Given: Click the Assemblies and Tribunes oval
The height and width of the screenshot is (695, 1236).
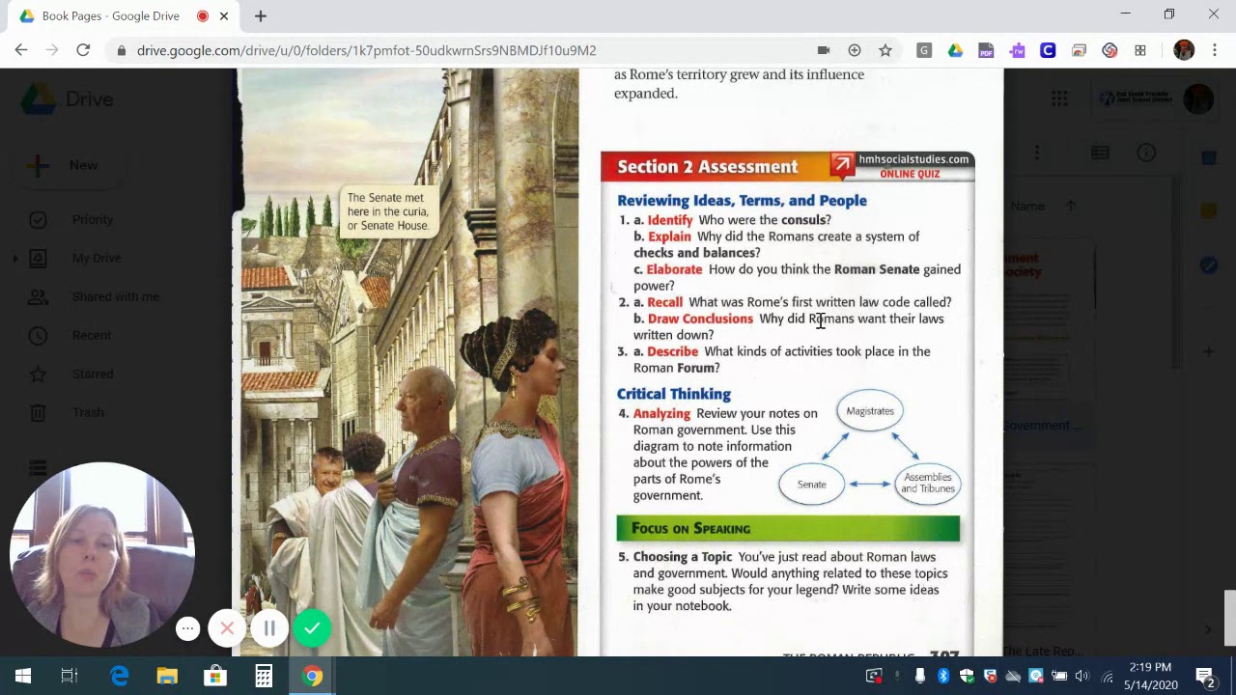Looking at the screenshot, I should [928, 483].
